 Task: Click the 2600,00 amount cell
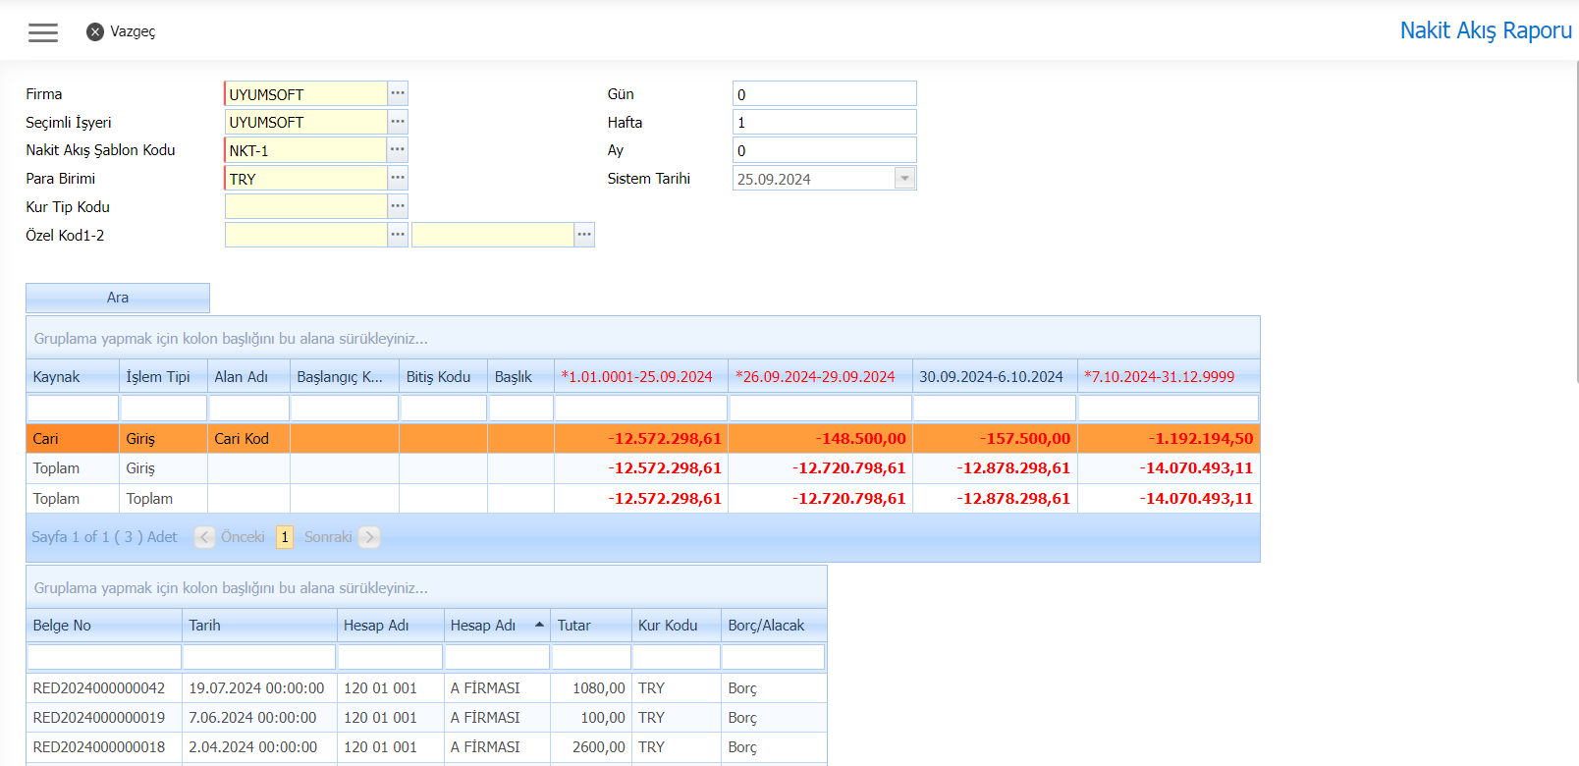click(591, 747)
